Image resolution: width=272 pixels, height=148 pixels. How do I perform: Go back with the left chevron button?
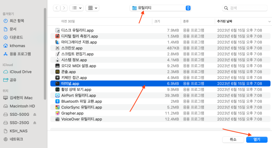pos(57,8)
